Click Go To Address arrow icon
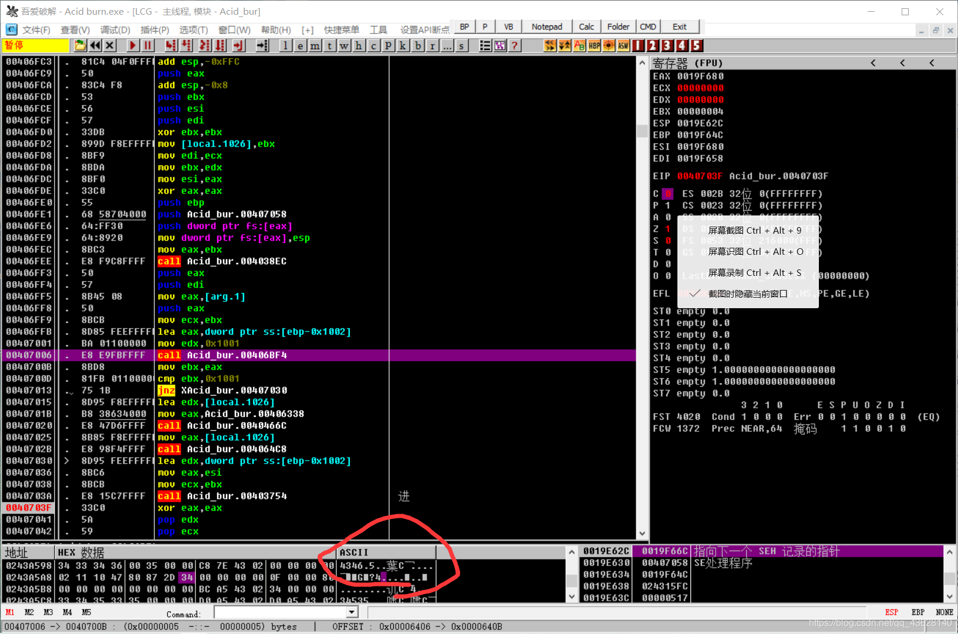Viewport: 958px width, 634px height. coord(262,45)
